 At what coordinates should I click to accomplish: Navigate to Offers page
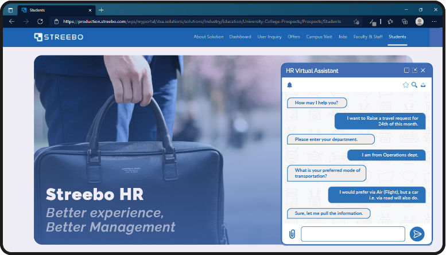[294, 37]
